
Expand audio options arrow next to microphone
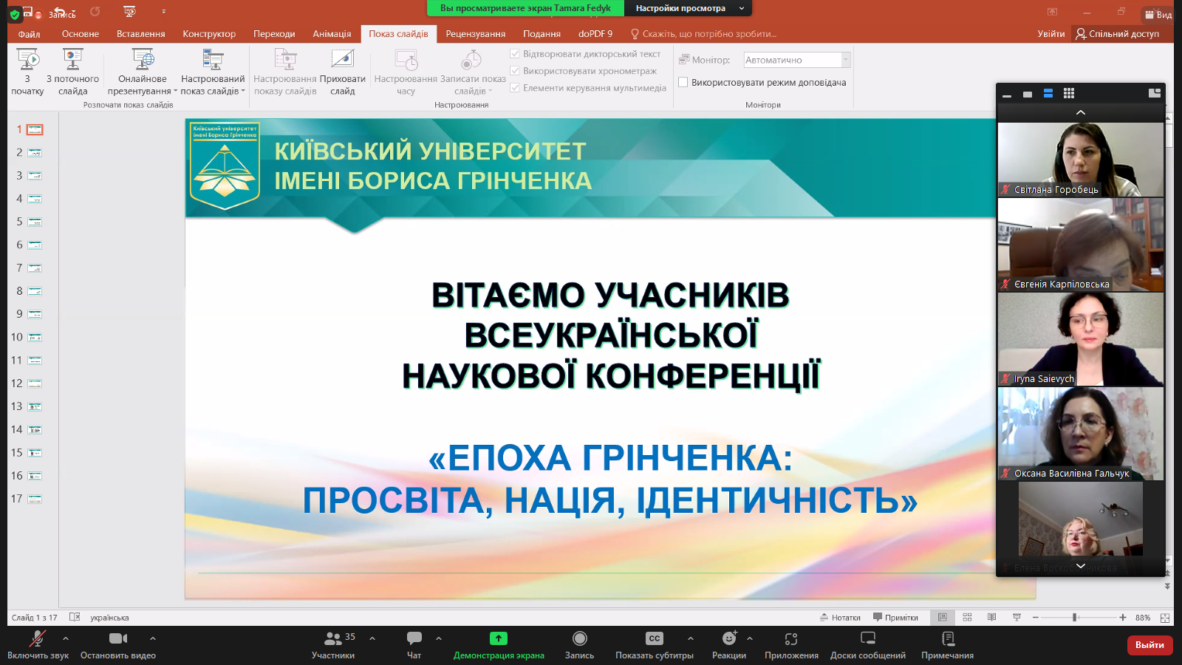click(66, 638)
